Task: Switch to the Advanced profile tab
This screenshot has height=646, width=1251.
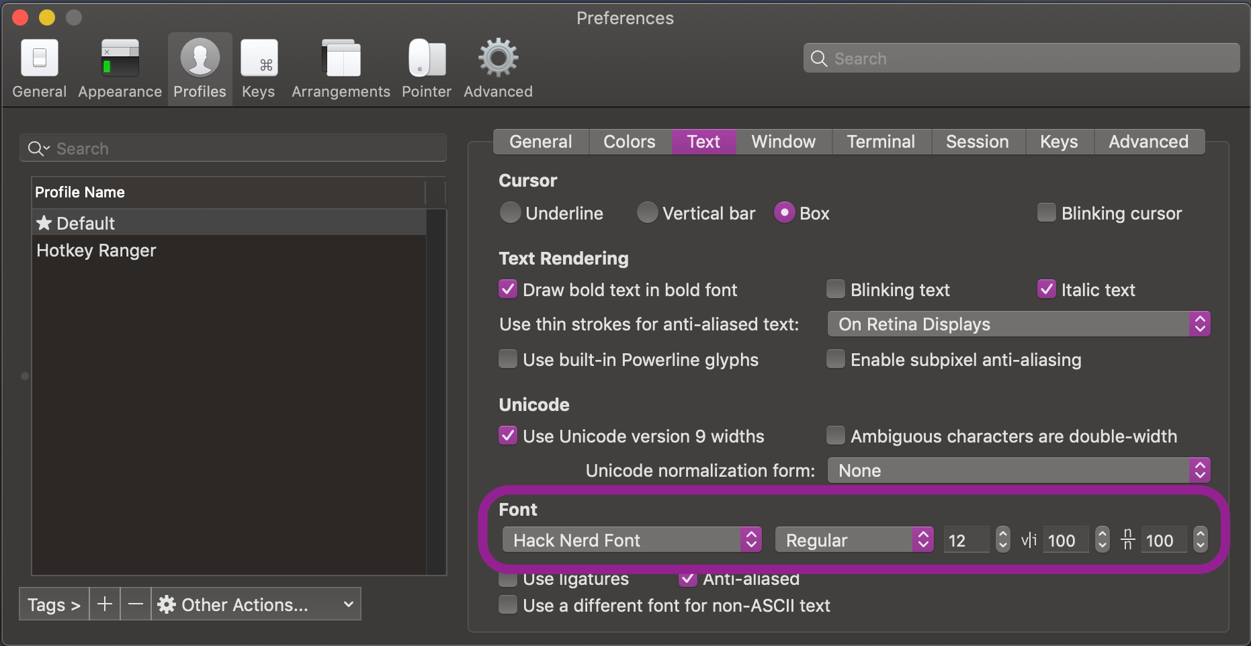Action: pos(1149,142)
